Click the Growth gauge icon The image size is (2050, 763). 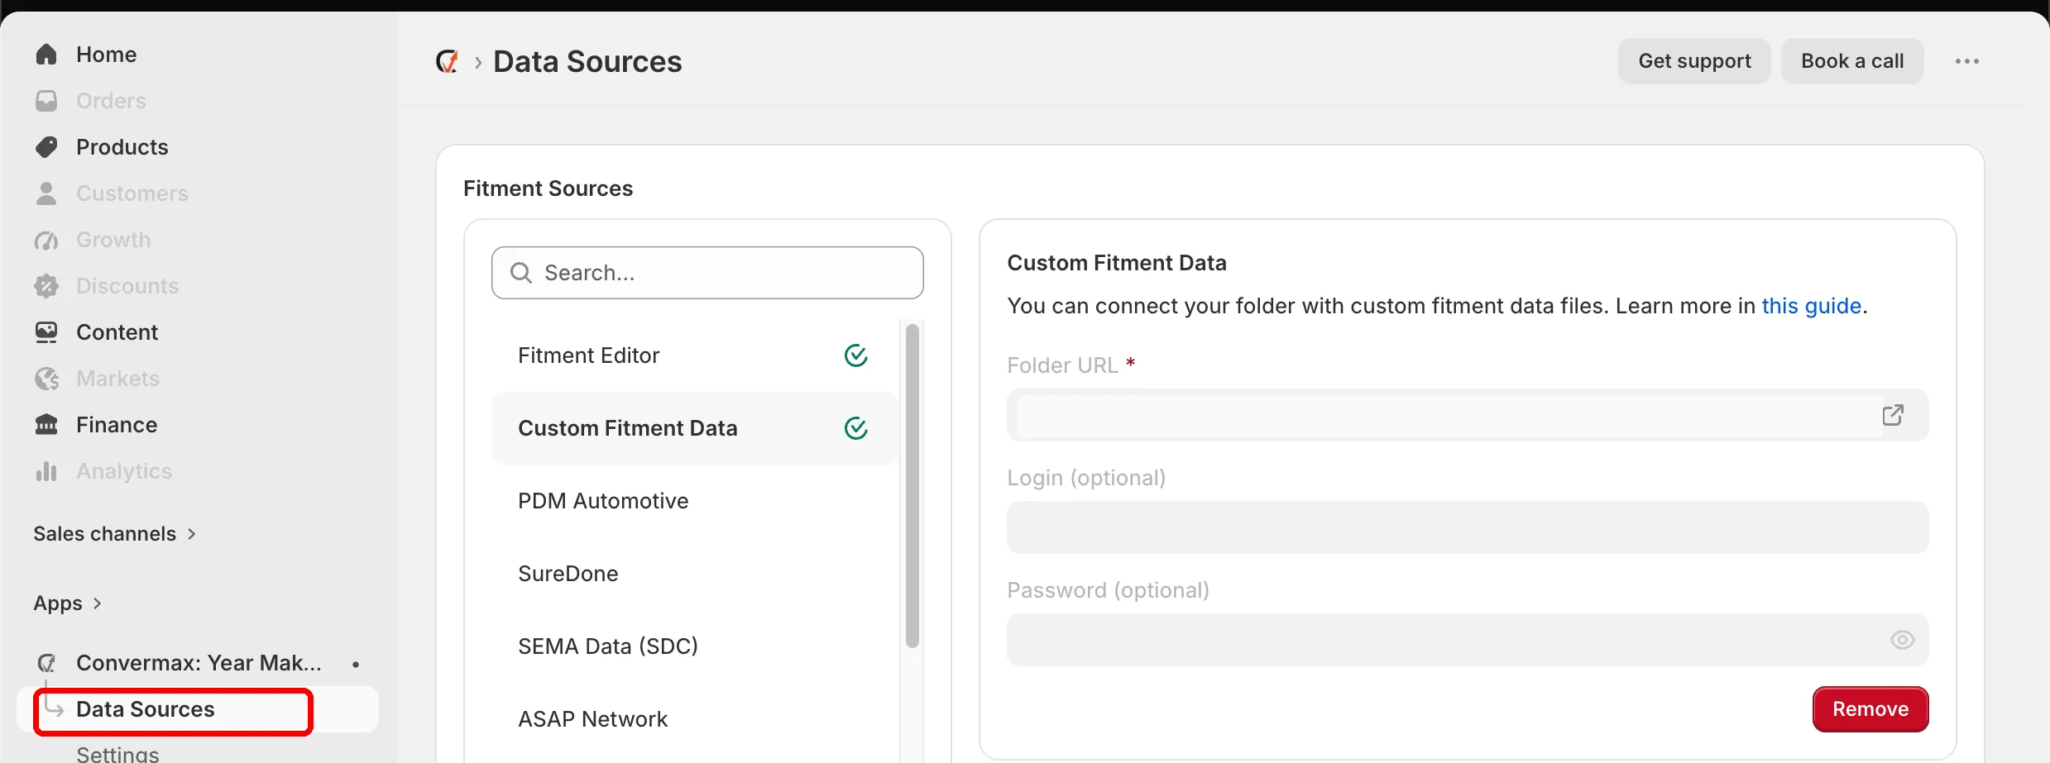(46, 240)
